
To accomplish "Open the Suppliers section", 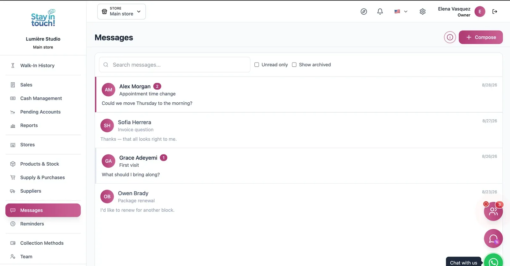I will pyautogui.click(x=43, y=191).
